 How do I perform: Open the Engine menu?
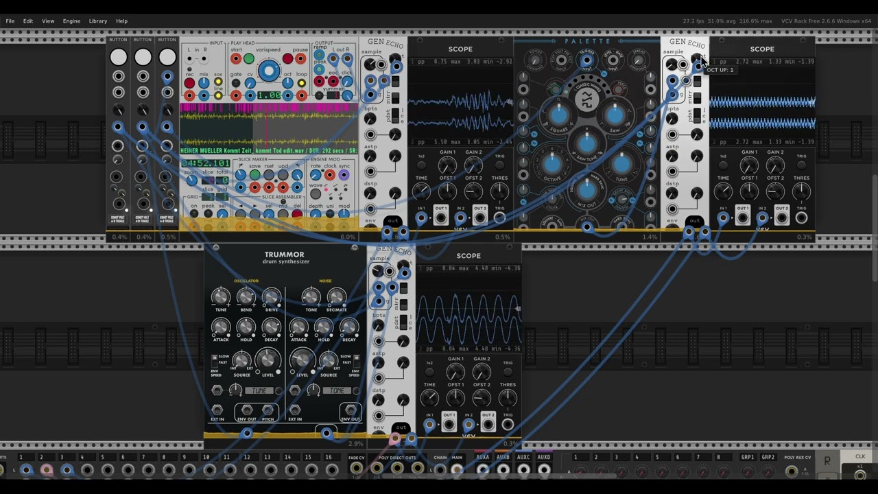point(71,21)
